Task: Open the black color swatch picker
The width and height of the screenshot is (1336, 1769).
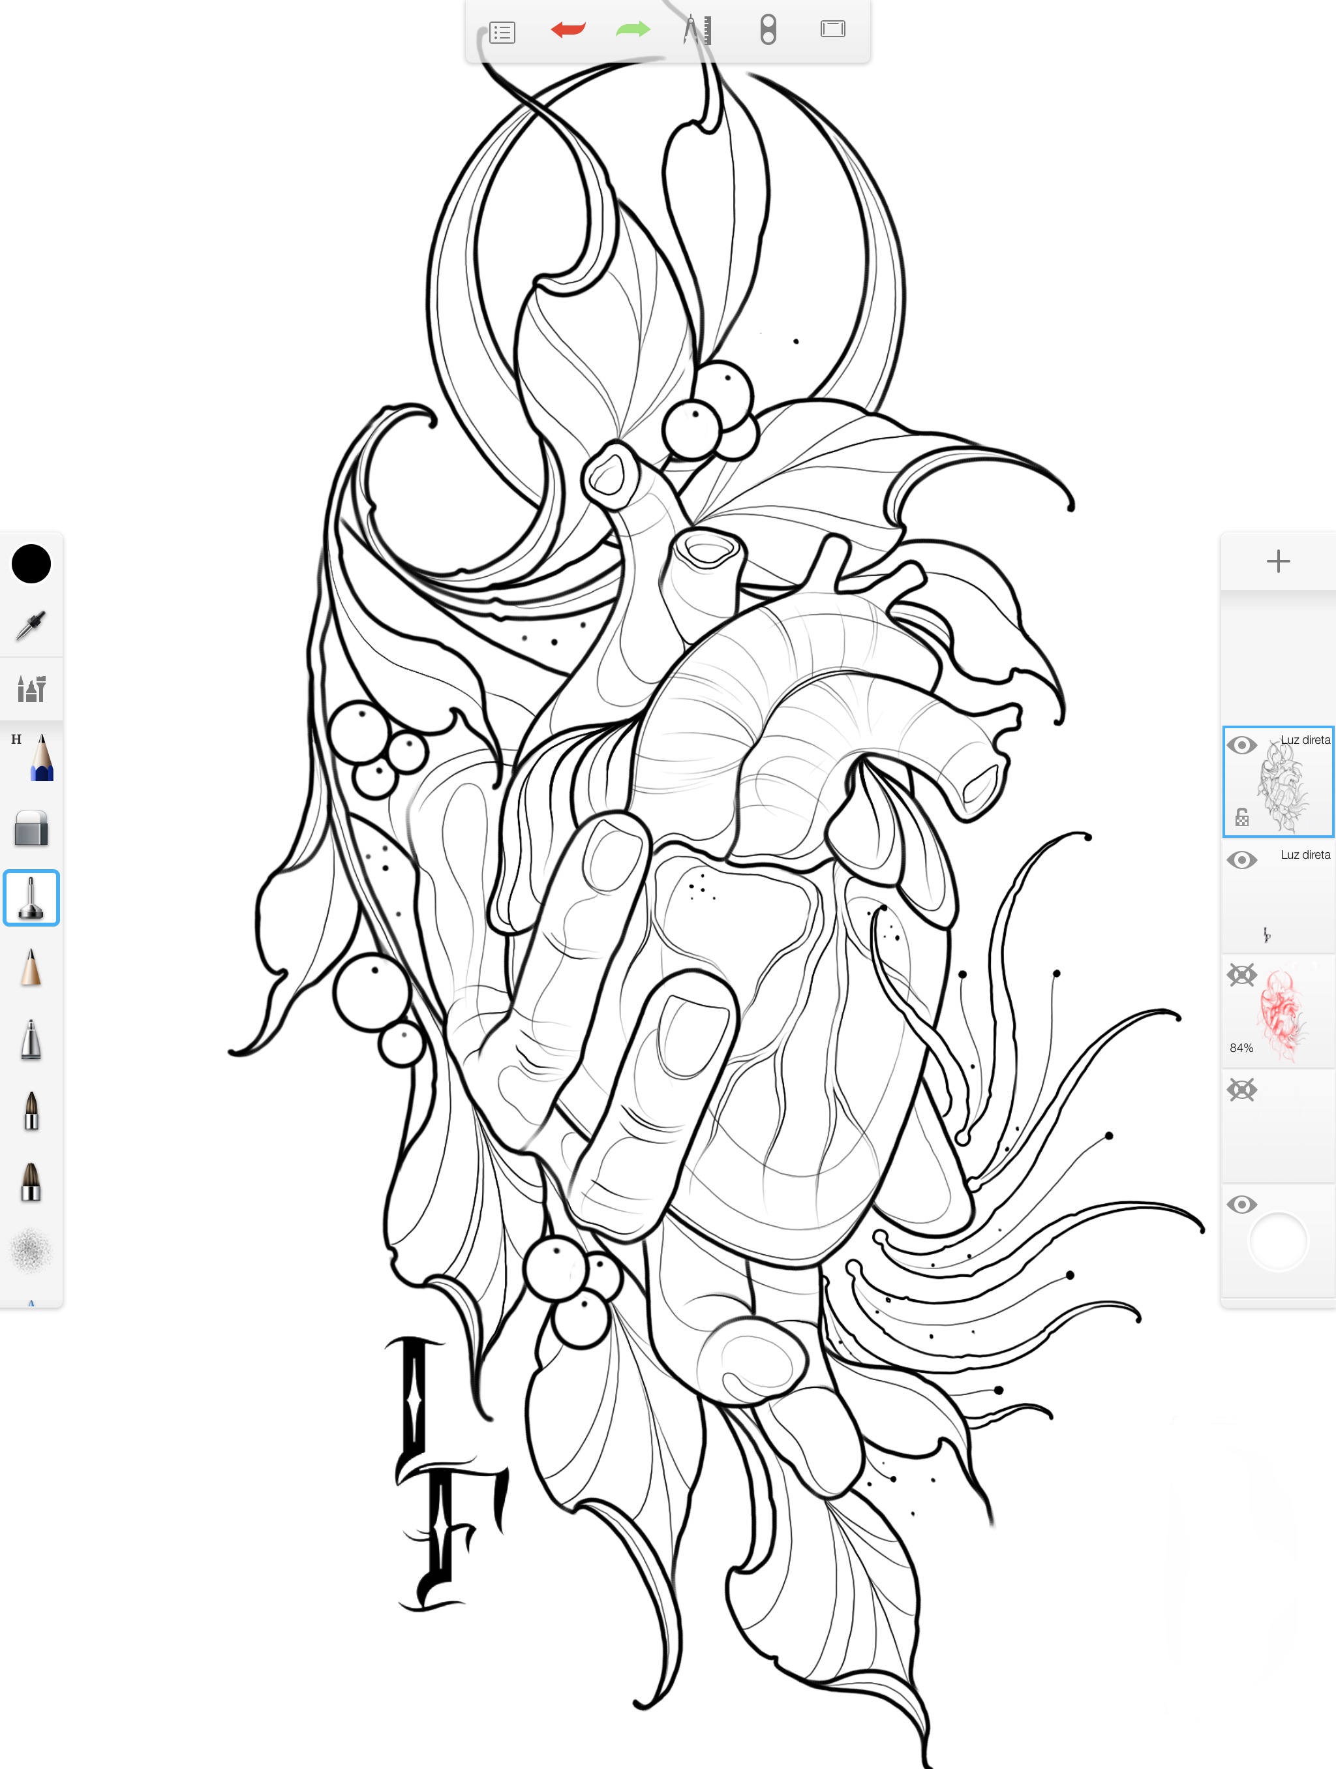Action: [x=31, y=564]
